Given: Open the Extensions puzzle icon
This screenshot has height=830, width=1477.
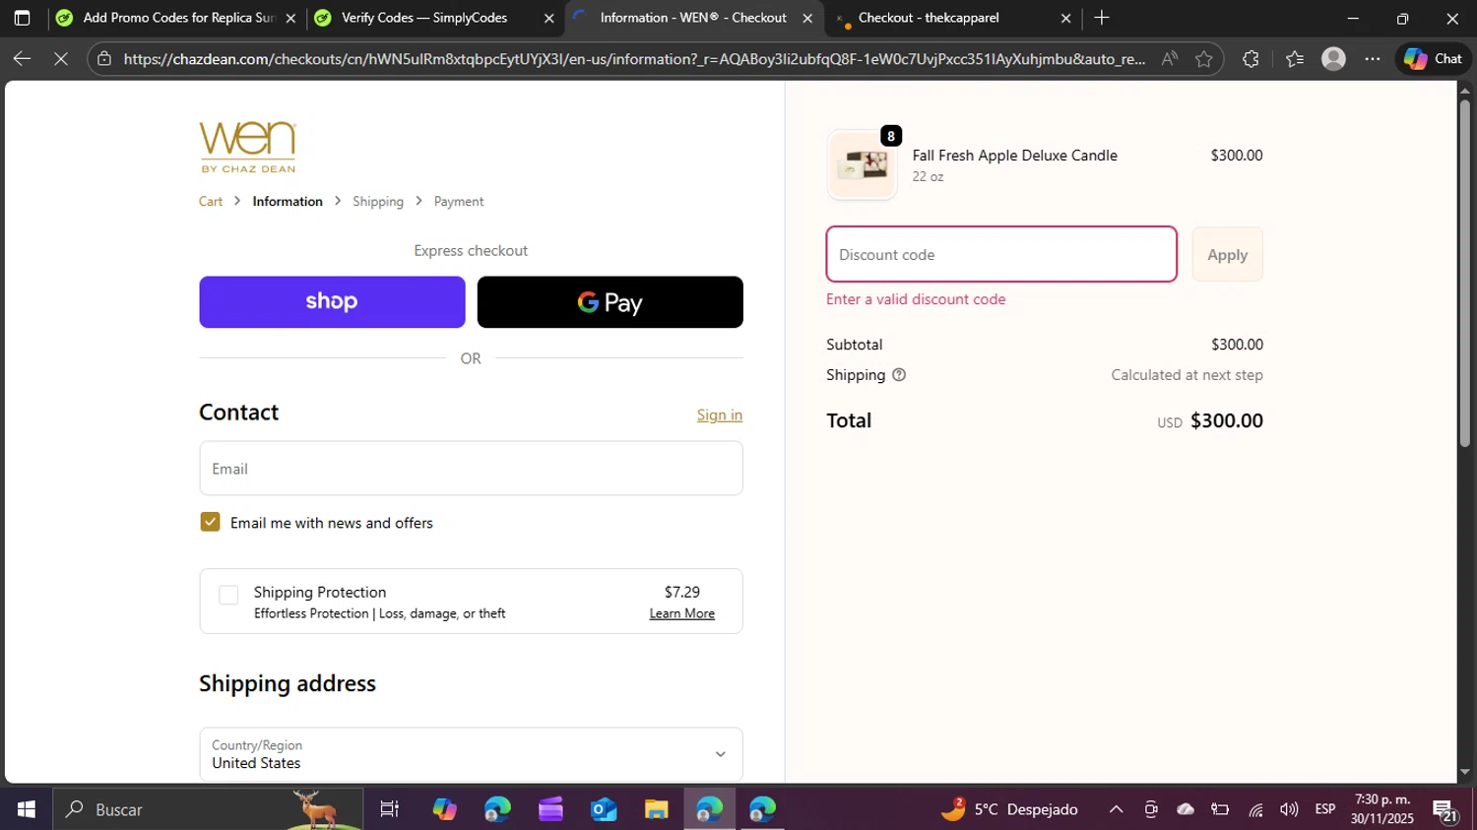Looking at the screenshot, I should pyautogui.click(x=1251, y=59).
